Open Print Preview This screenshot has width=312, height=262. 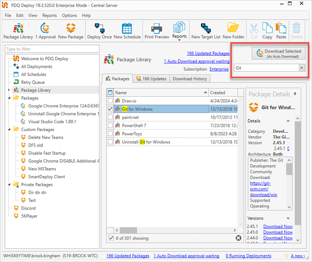click(157, 31)
